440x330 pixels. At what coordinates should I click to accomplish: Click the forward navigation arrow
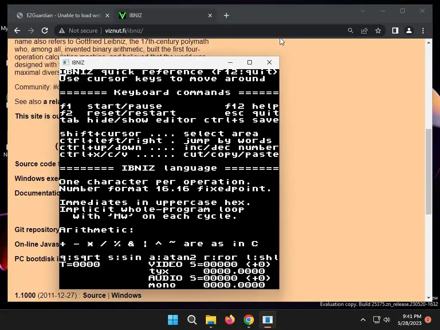[x=31, y=31]
